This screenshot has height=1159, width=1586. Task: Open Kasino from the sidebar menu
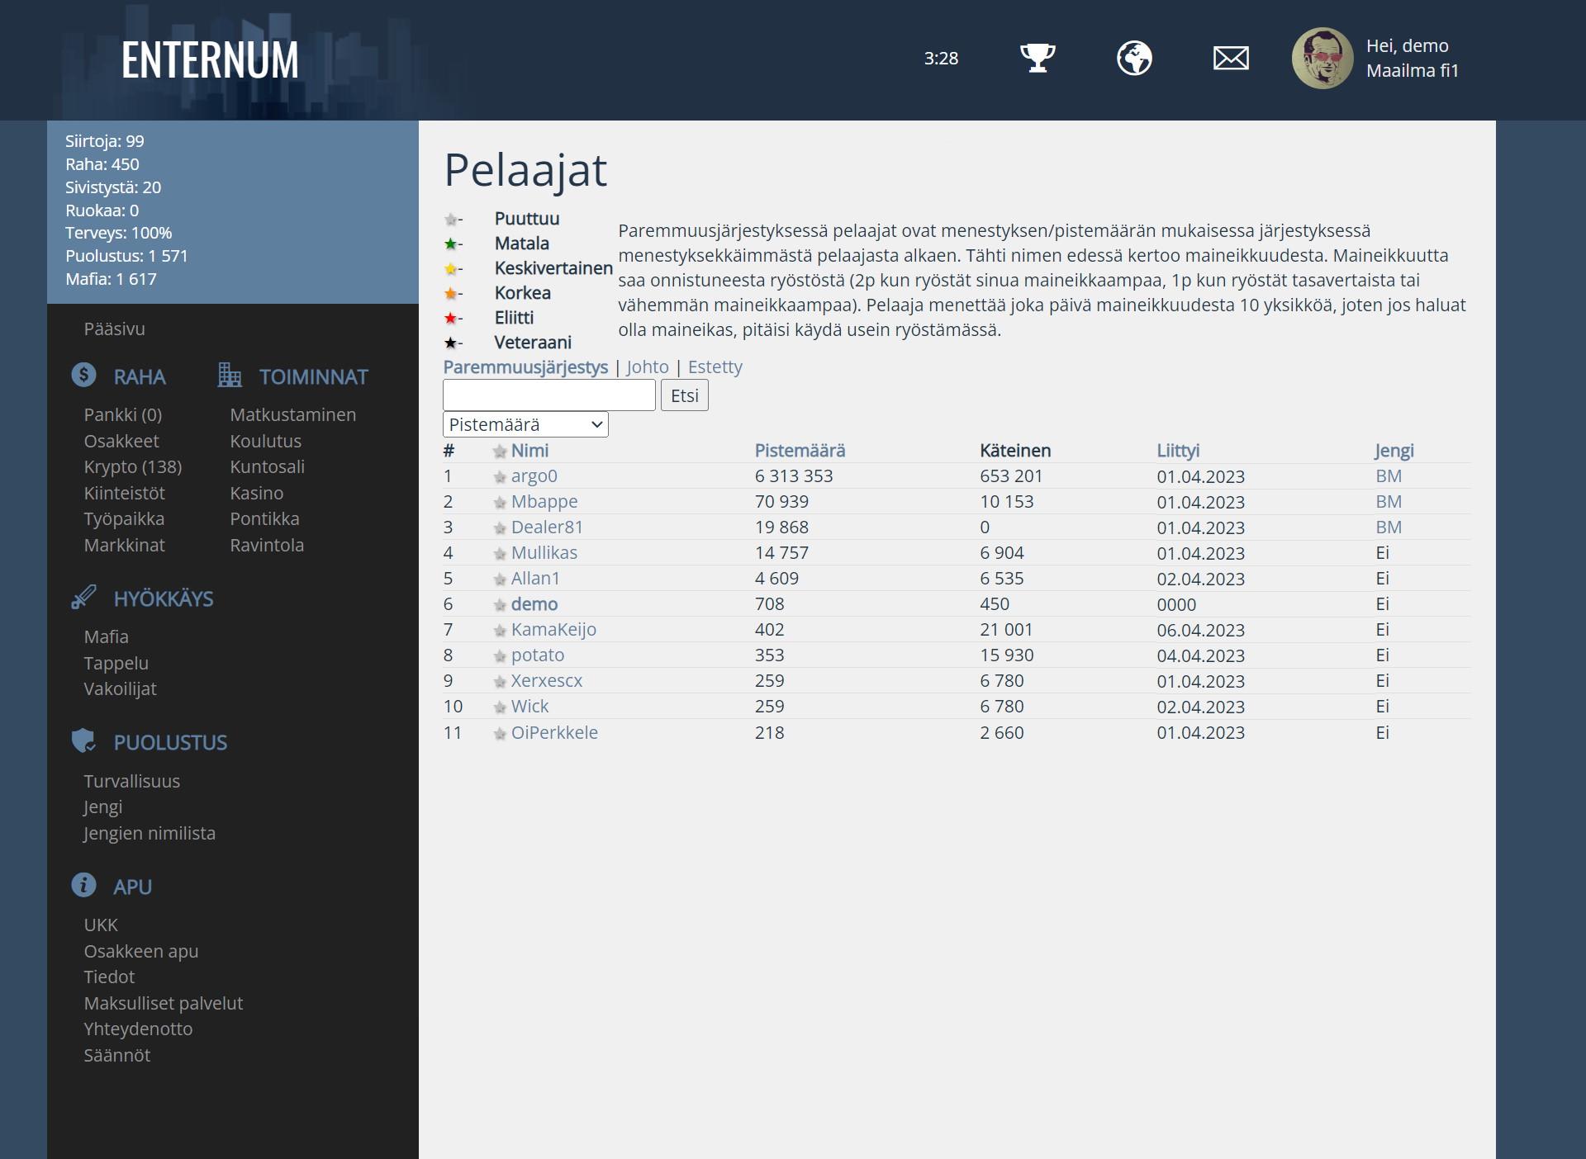click(x=256, y=493)
